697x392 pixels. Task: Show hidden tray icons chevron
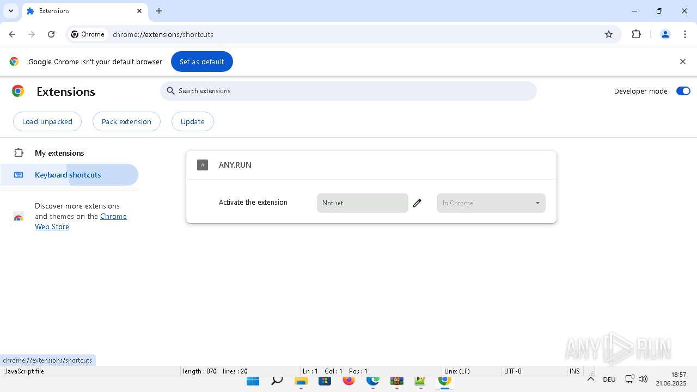[591, 379]
